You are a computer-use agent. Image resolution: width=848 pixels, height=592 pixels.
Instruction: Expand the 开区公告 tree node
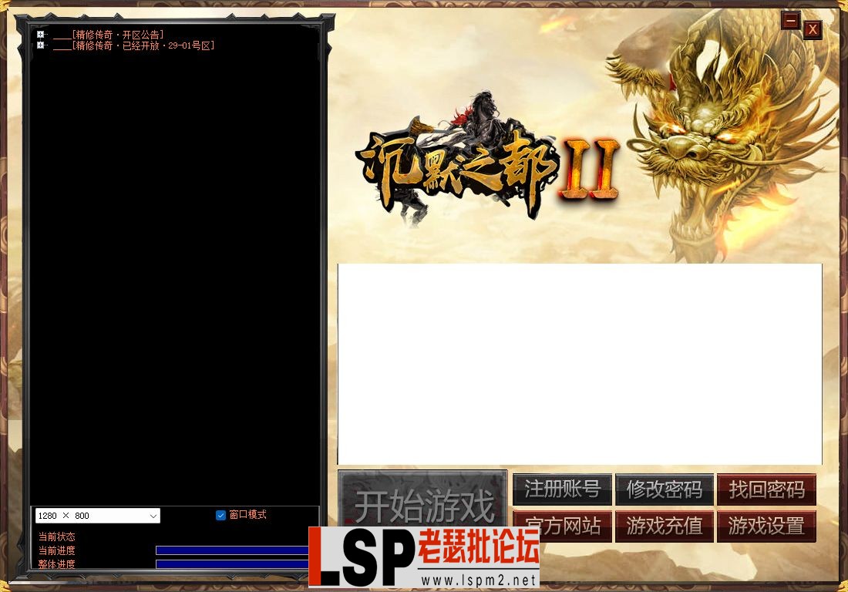pos(41,35)
